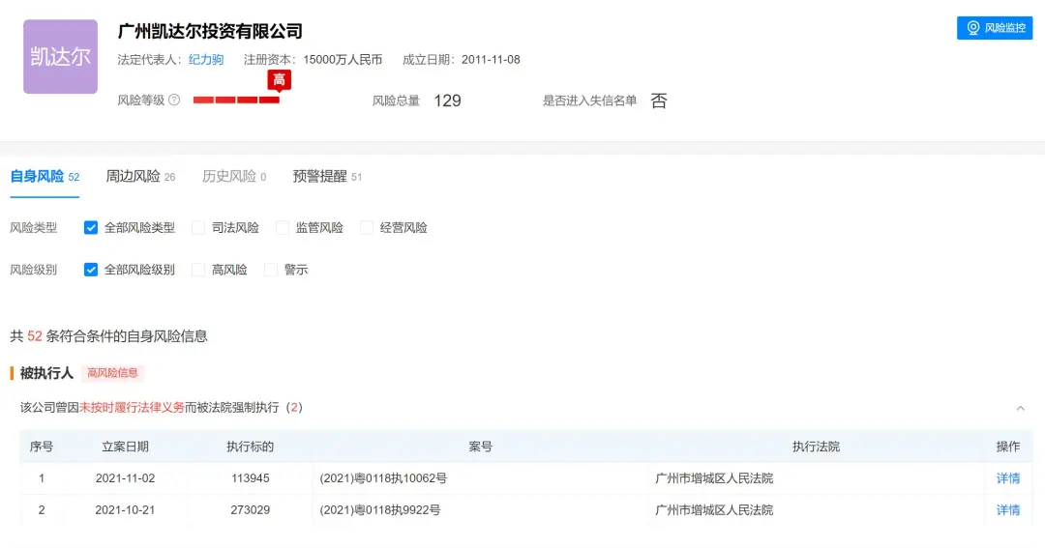
Task: Click execution amount 273029
Action: coord(250,510)
